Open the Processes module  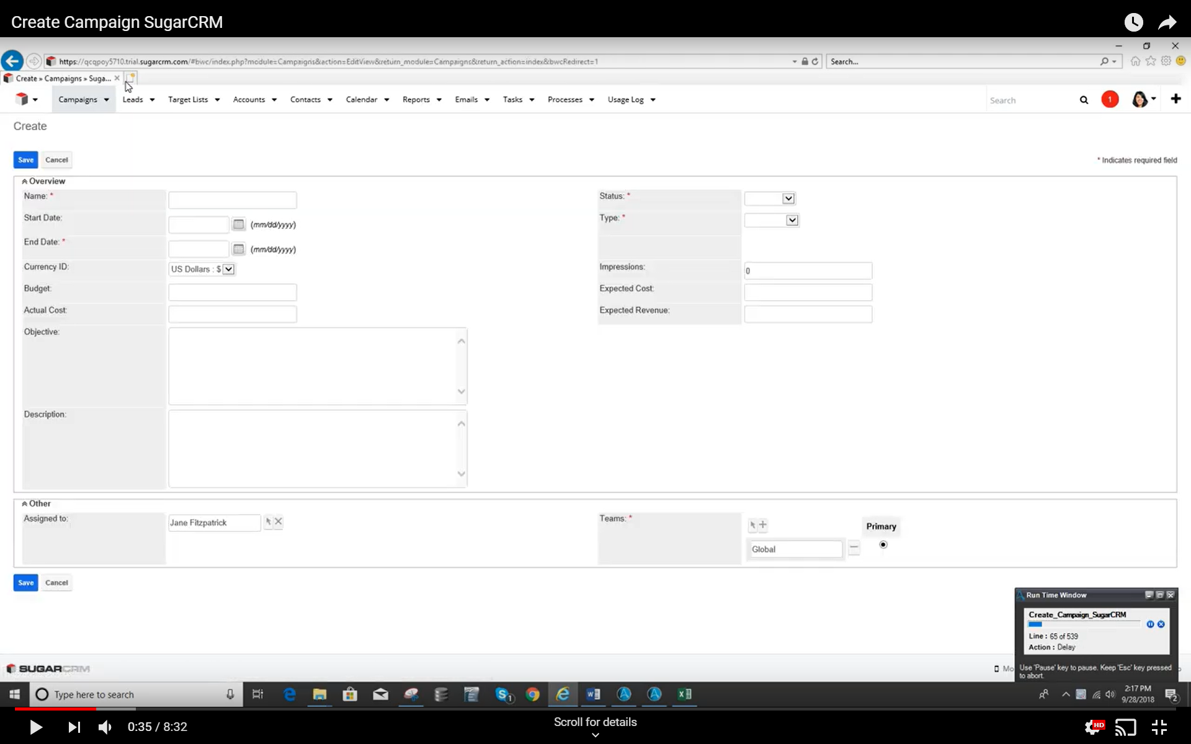(565, 99)
